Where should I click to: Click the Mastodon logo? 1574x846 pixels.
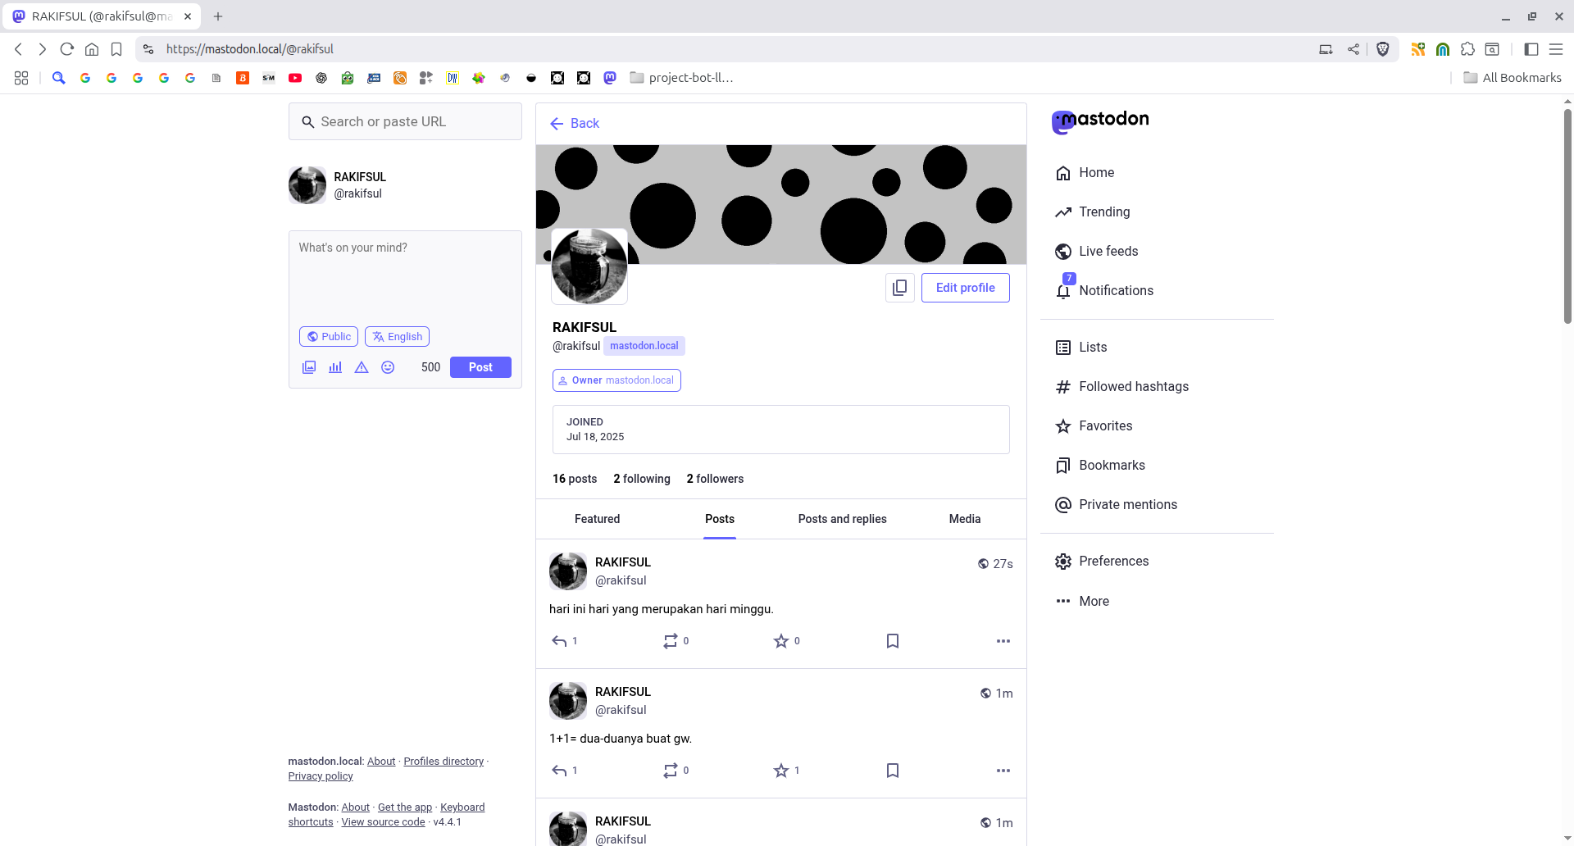tap(1100, 121)
